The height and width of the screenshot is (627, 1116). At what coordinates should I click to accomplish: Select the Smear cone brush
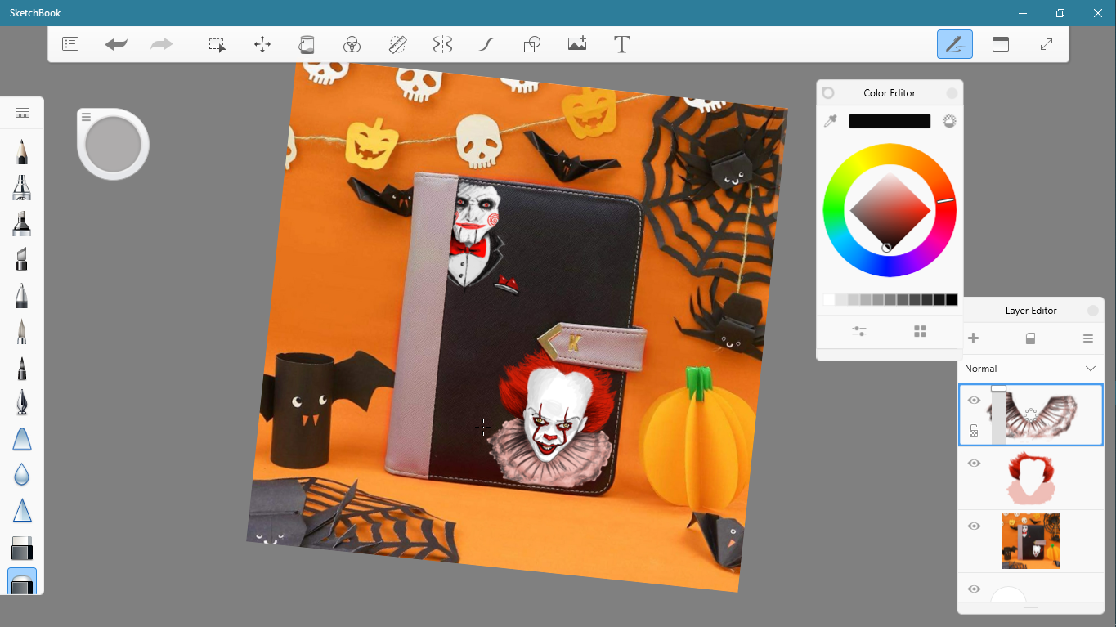(22, 438)
